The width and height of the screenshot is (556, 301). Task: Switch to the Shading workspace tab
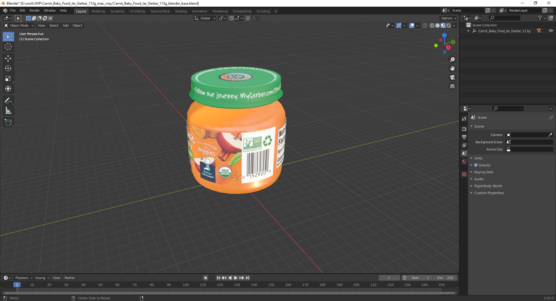pyautogui.click(x=181, y=11)
